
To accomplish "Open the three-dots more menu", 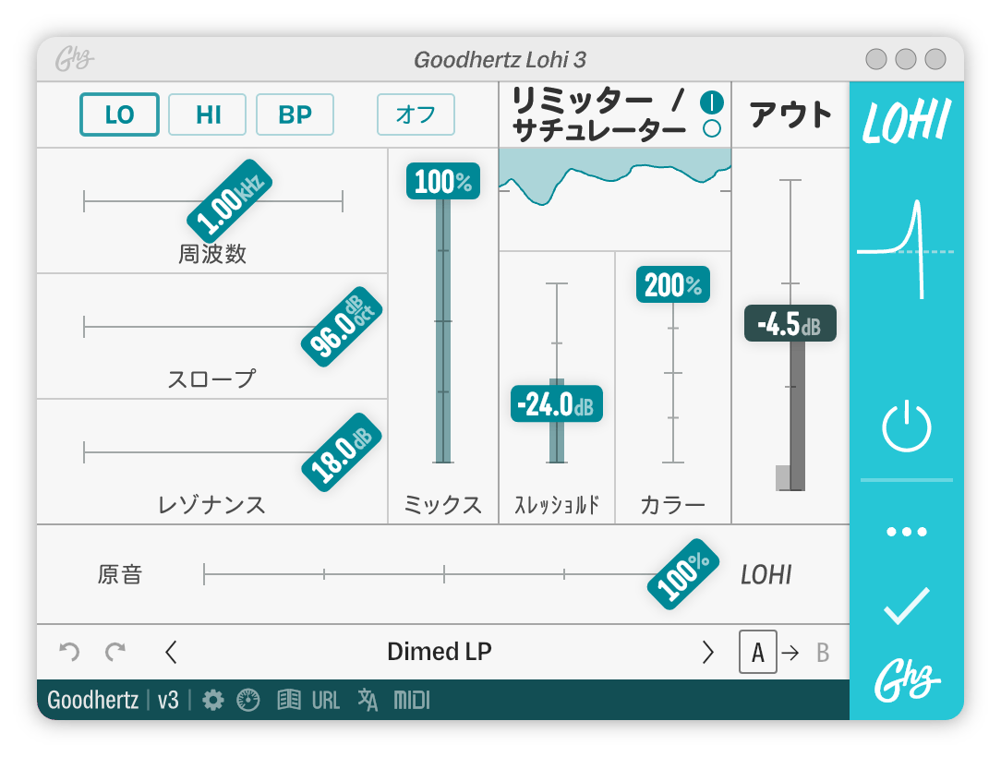I will [907, 532].
